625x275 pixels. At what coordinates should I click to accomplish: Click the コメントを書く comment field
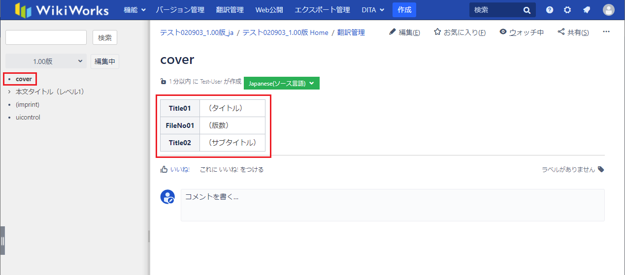click(x=392, y=205)
